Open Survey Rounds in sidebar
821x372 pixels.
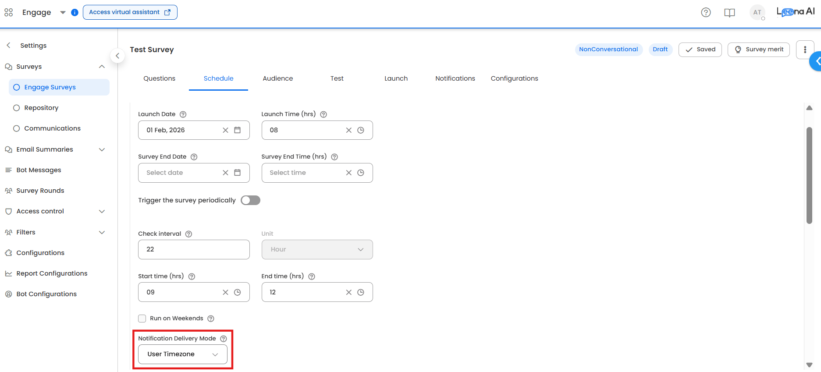(x=40, y=191)
